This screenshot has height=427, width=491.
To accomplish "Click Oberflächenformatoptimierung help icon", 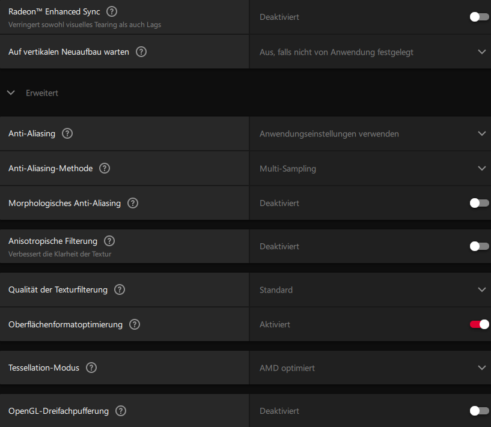I will click(135, 324).
